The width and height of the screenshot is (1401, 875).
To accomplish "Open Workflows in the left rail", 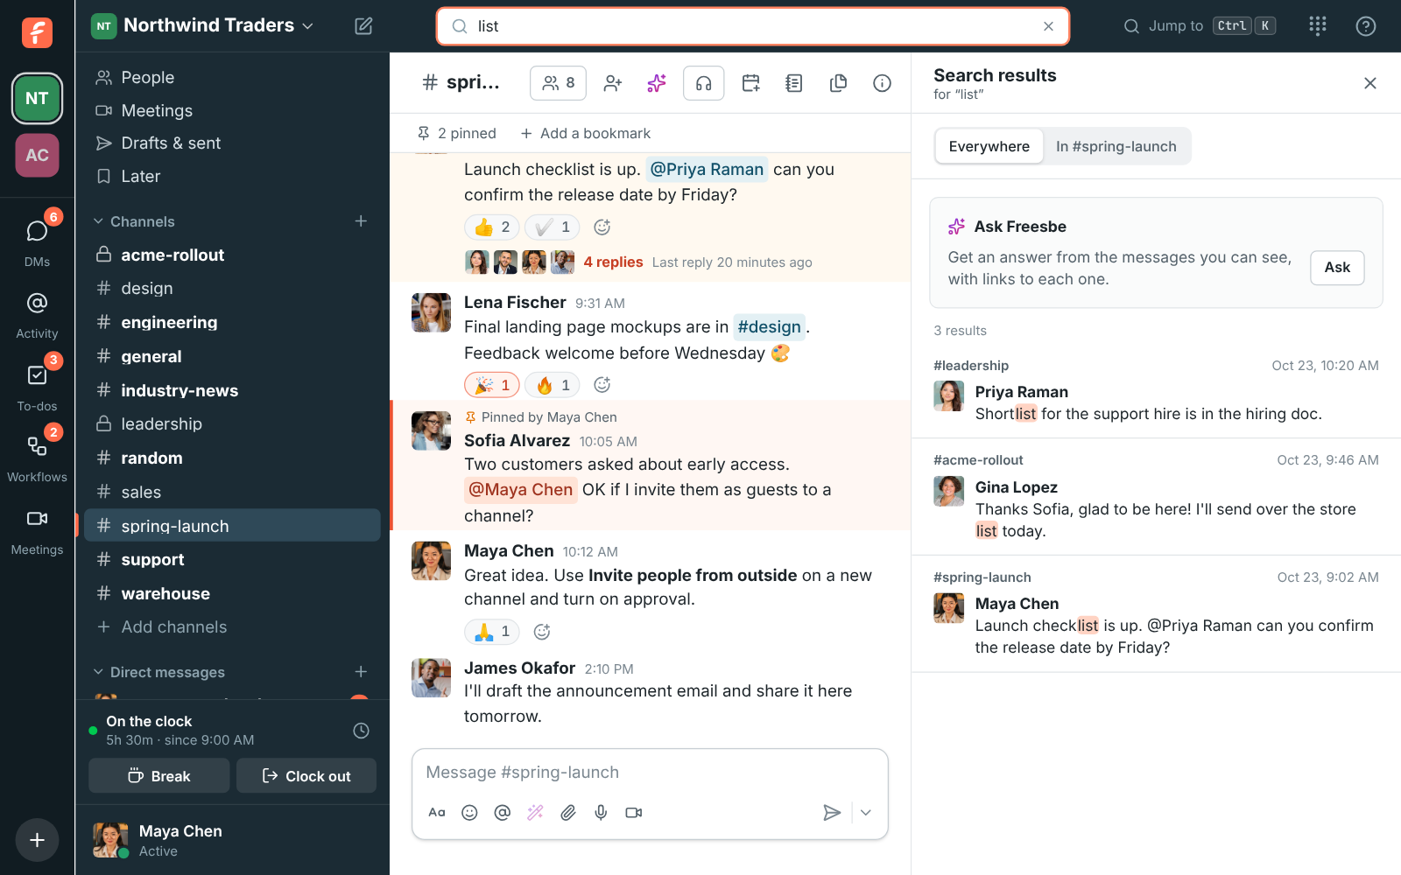I will coord(37,458).
